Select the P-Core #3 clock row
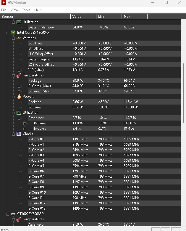The image size is (186, 231). pos(104,155)
